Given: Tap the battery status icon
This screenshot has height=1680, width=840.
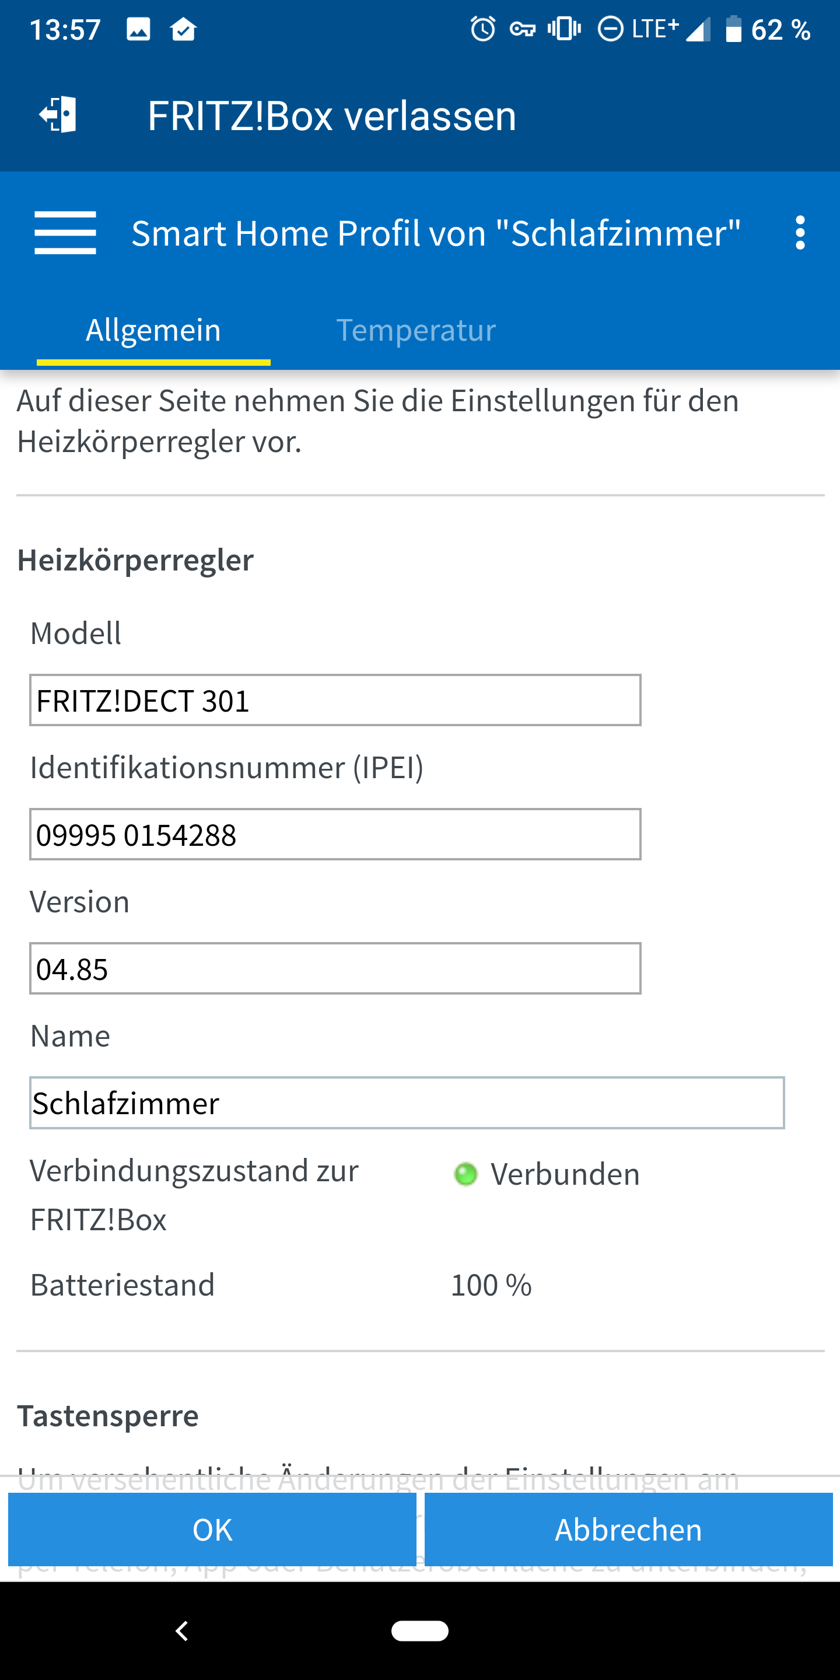Looking at the screenshot, I should [x=734, y=29].
